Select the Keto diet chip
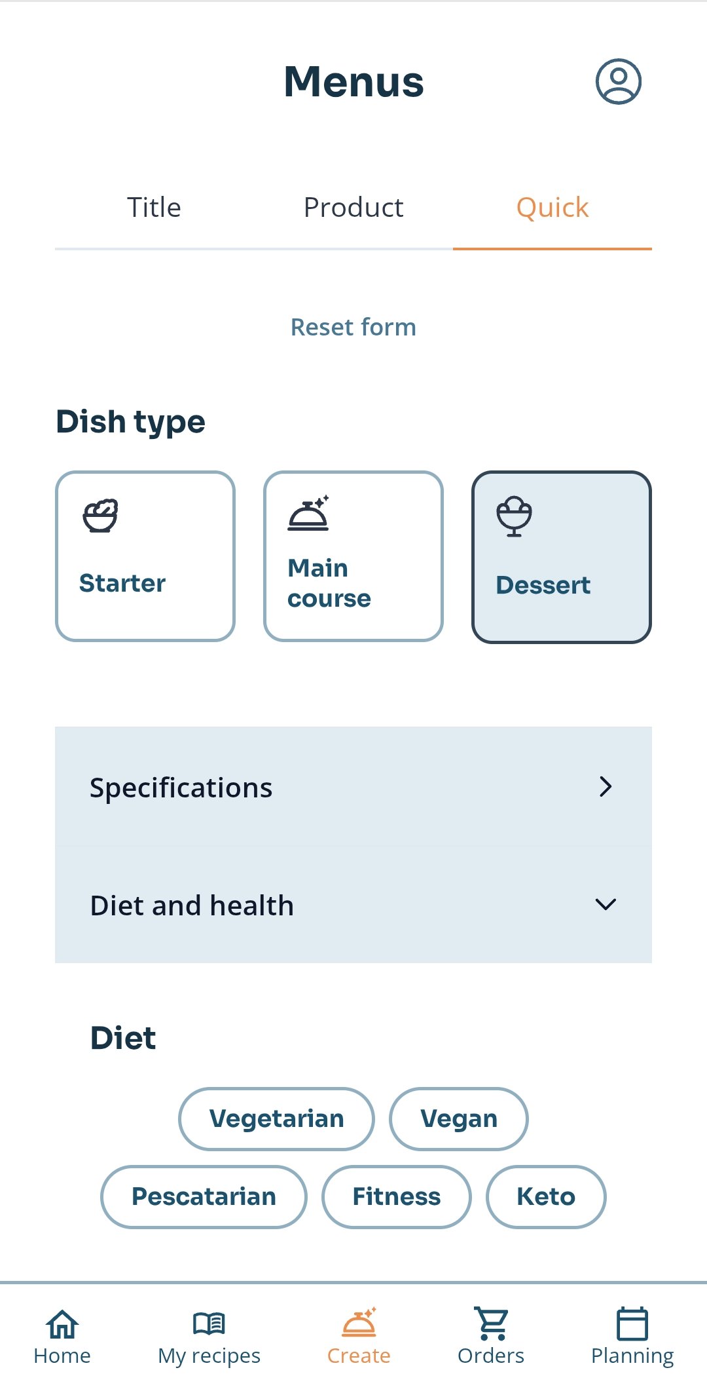 [x=546, y=1197]
